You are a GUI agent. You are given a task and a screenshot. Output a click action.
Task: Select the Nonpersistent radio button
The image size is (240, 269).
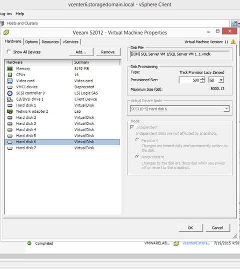point(137,157)
